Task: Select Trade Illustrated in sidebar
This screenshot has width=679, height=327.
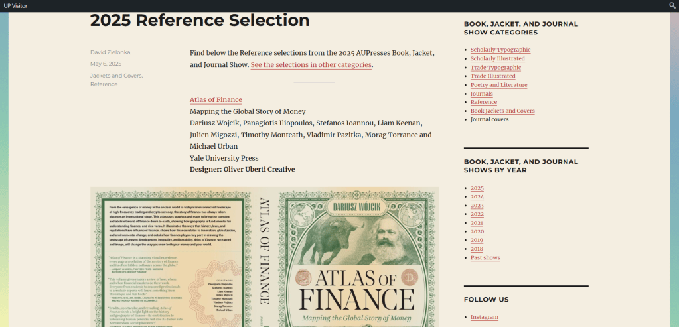Action: click(492, 76)
